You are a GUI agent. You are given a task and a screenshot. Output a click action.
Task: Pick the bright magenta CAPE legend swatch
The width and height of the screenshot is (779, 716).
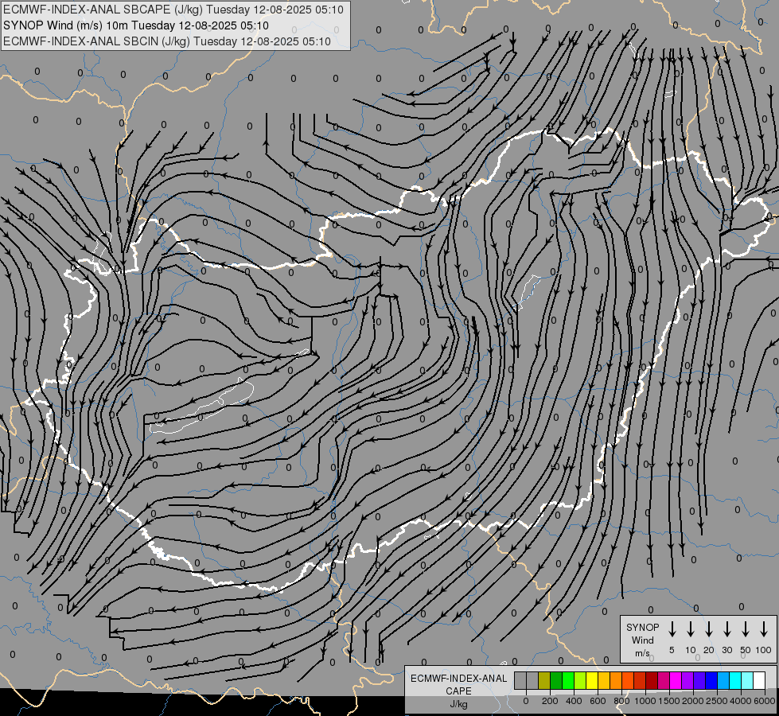(676, 680)
